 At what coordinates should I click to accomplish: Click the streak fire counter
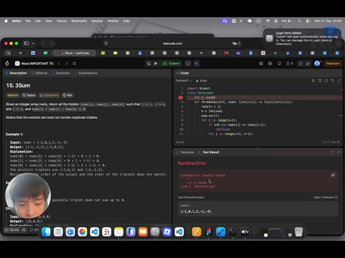(289, 63)
